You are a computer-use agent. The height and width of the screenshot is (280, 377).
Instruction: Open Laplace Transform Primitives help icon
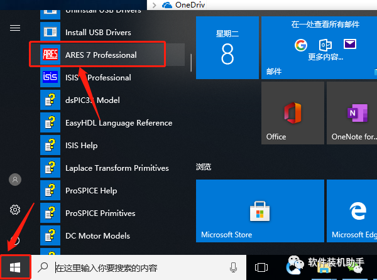[x=50, y=168]
